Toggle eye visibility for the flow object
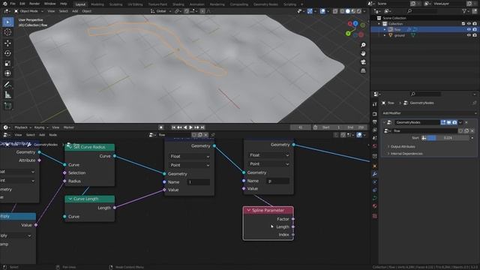 [469, 29]
